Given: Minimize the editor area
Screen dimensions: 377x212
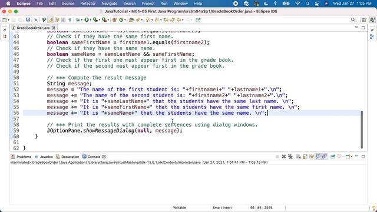Looking at the screenshot, I should coord(356,28).
